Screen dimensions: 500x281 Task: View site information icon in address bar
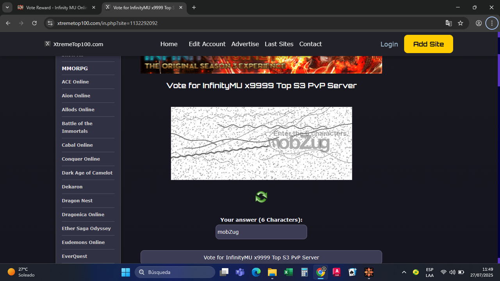pyautogui.click(x=50, y=23)
